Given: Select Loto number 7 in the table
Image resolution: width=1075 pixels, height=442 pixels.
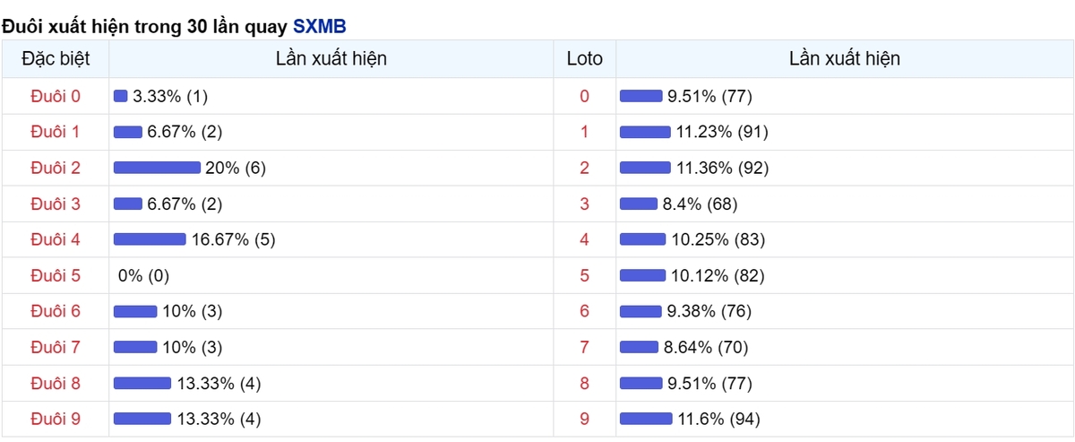Looking at the screenshot, I should [x=585, y=347].
